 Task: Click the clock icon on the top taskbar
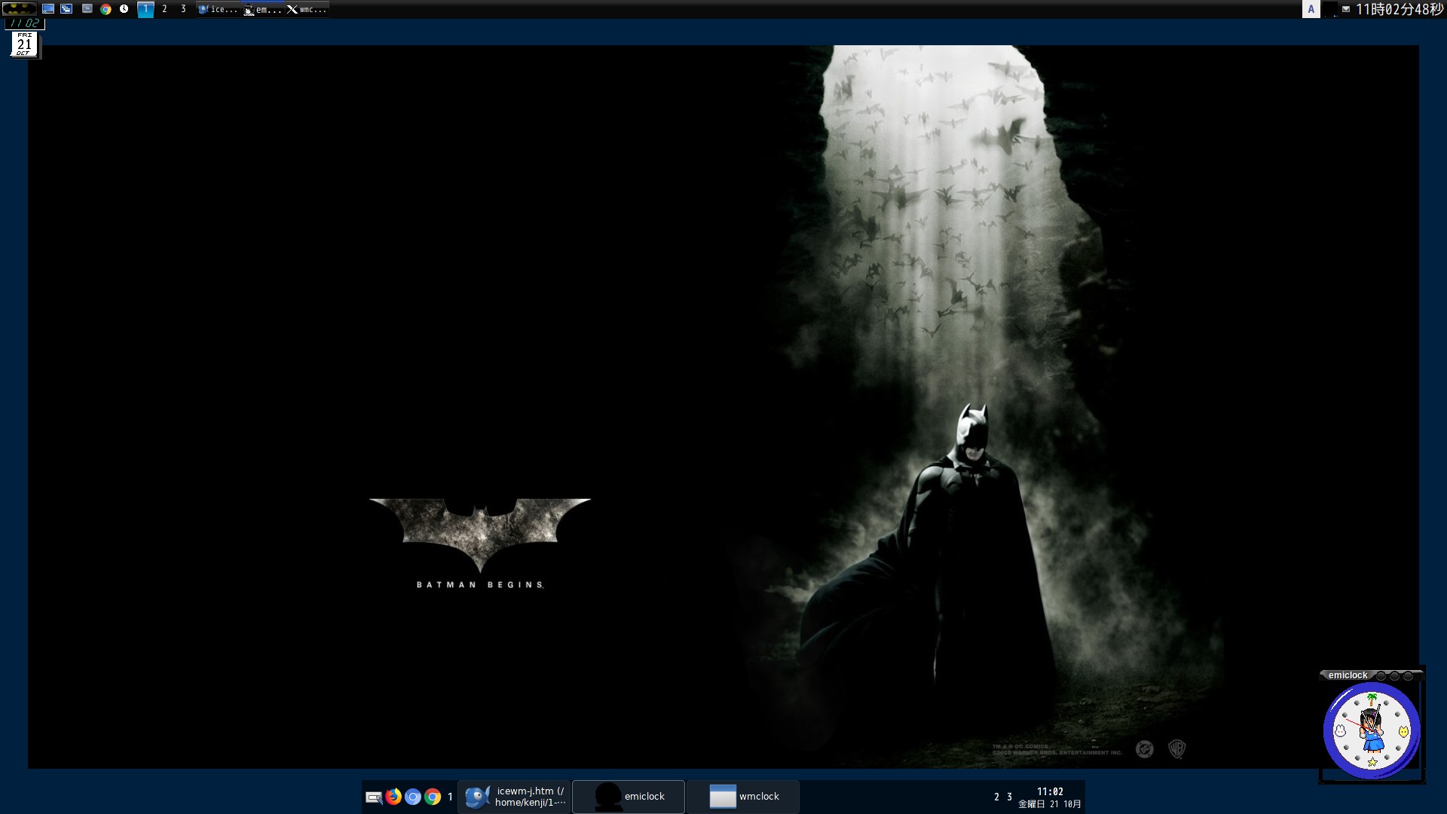(124, 10)
